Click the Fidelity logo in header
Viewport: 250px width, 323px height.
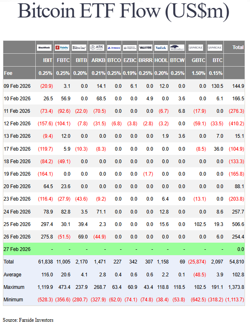point(62,47)
